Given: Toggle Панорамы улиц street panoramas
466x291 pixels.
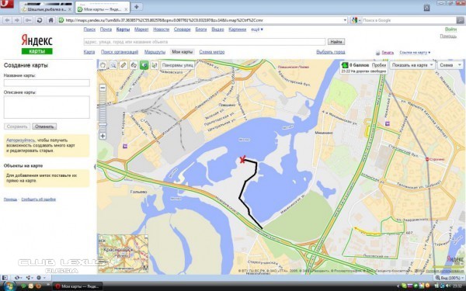Looking at the screenshot, I should coord(177,65).
